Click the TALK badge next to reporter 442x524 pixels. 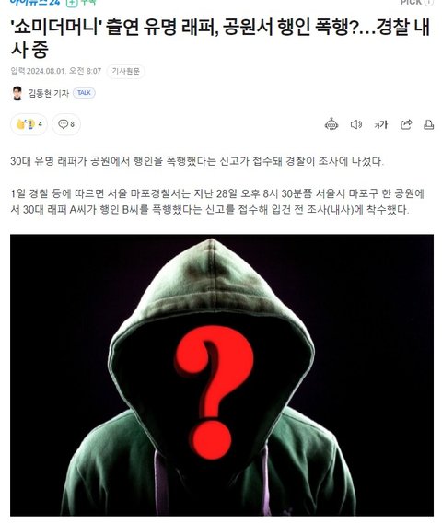tap(84, 93)
